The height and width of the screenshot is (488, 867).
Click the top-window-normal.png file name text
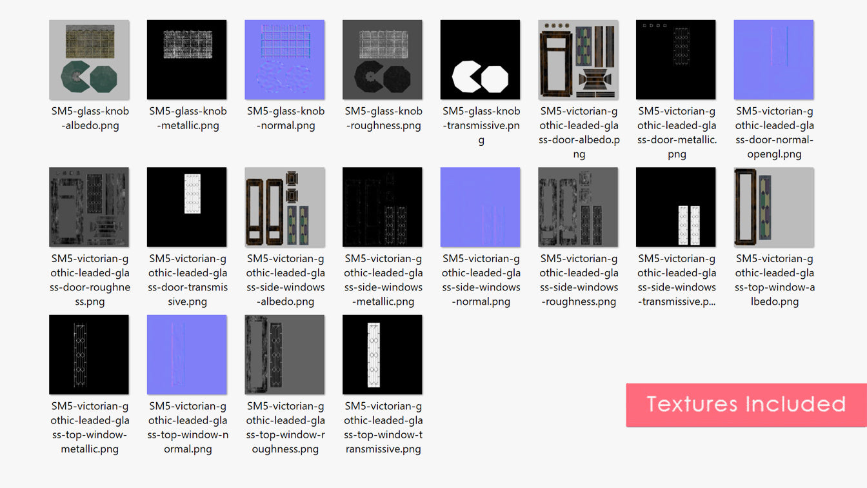(x=188, y=427)
